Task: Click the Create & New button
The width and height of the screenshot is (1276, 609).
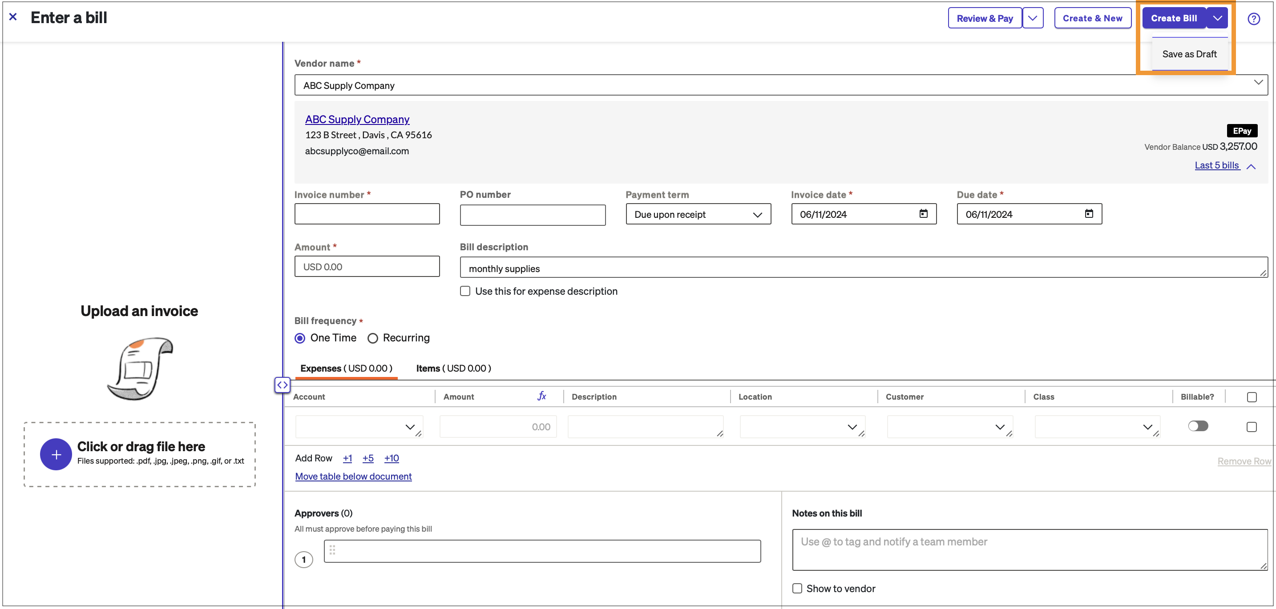Action: 1092,18
